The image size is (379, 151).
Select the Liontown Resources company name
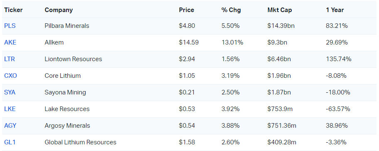[73, 59]
